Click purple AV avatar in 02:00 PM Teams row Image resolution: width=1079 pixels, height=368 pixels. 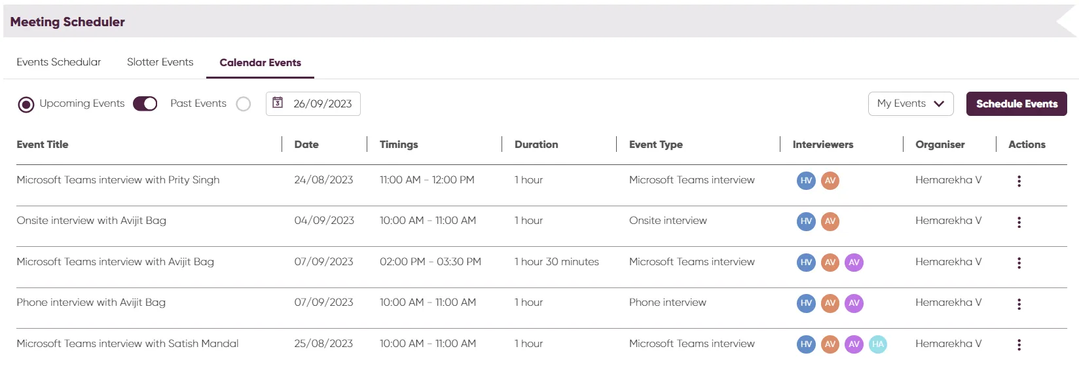point(854,263)
